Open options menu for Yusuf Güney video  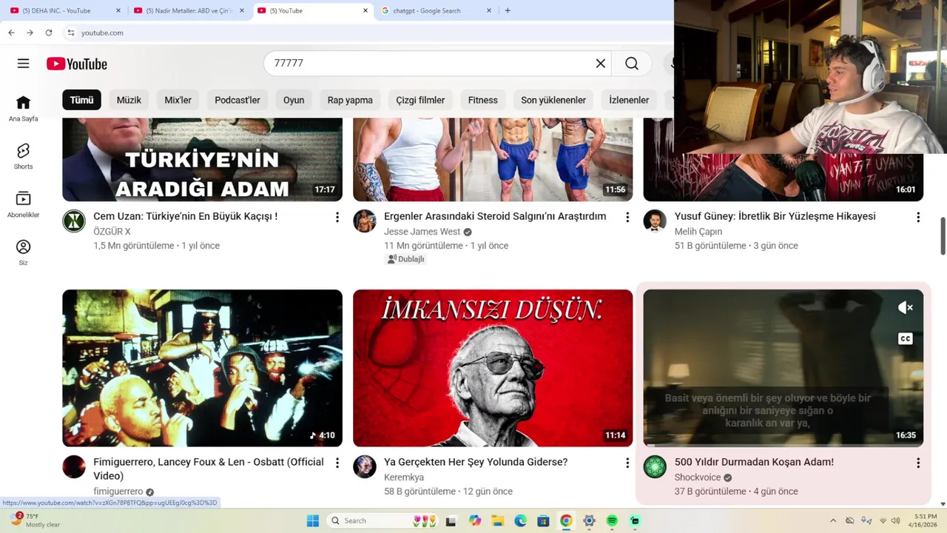pyautogui.click(x=918, y=217)
